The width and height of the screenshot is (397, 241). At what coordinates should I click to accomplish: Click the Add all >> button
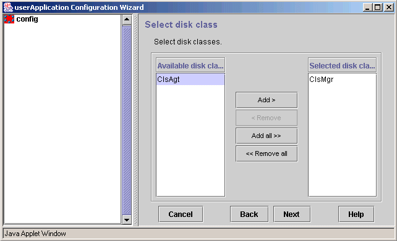[267, 136]
